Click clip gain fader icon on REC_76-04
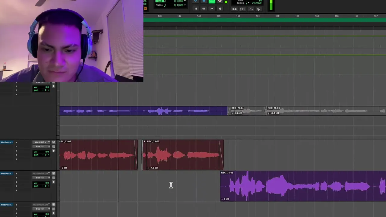 tap(233, 113)
